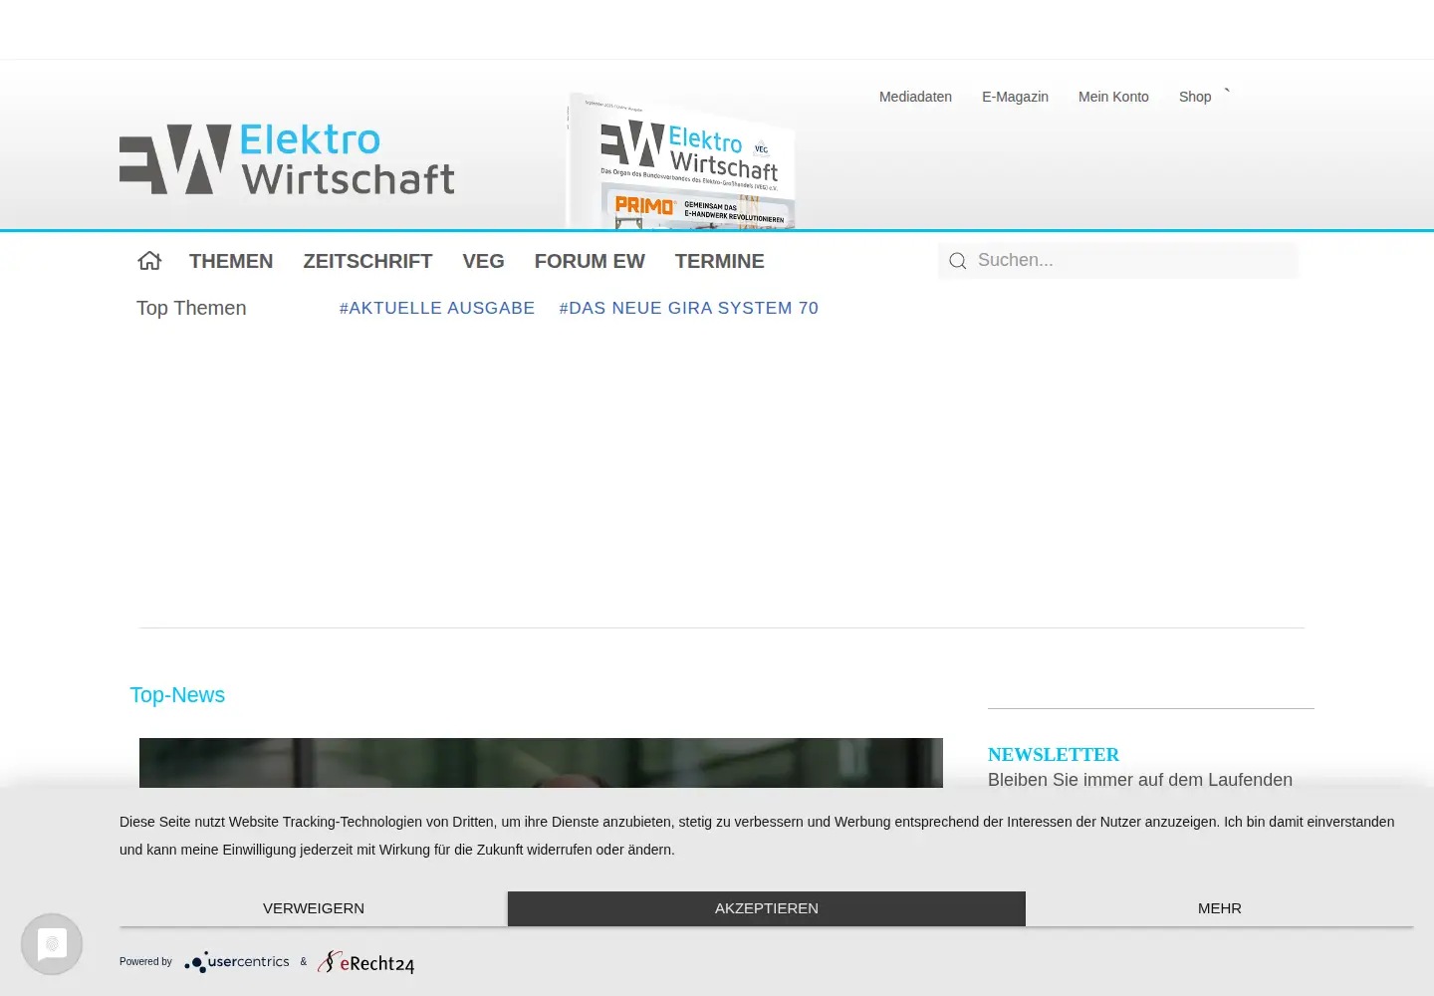Click the search magnifier icon
The image size is (1434, 996).
[x=958, y=261]
